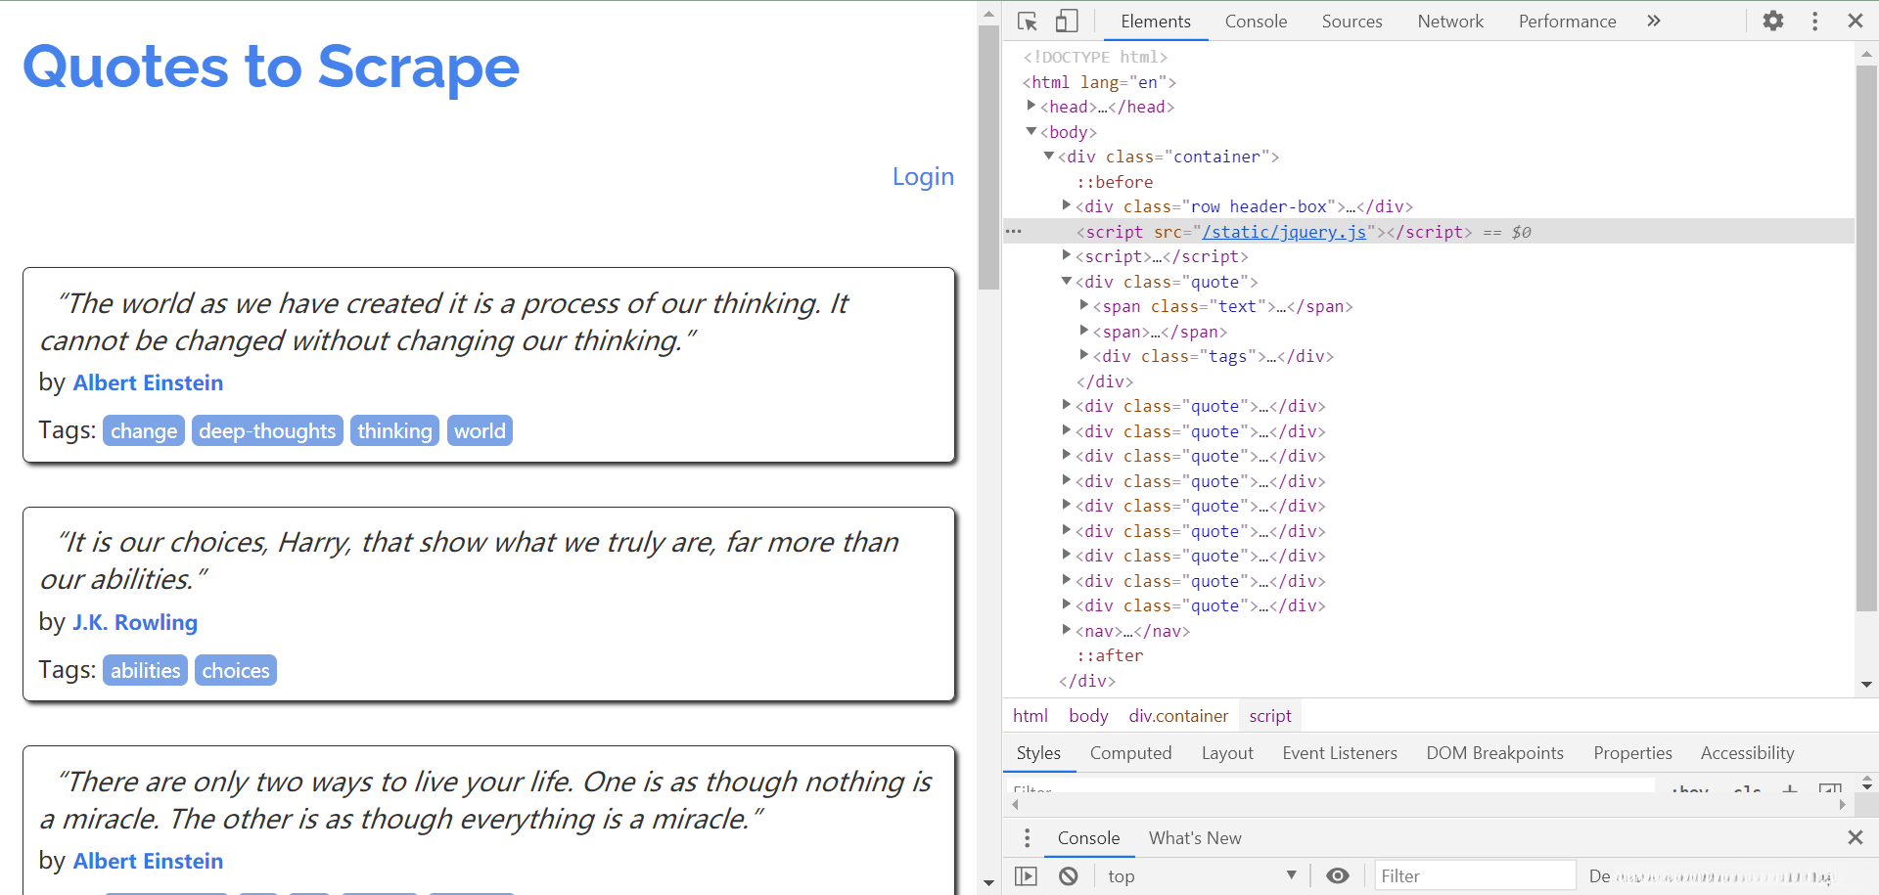This screenshot has height=895, width=1879.
Task: Toggle the console sidebar panel icon
Action: (1026, 876)
